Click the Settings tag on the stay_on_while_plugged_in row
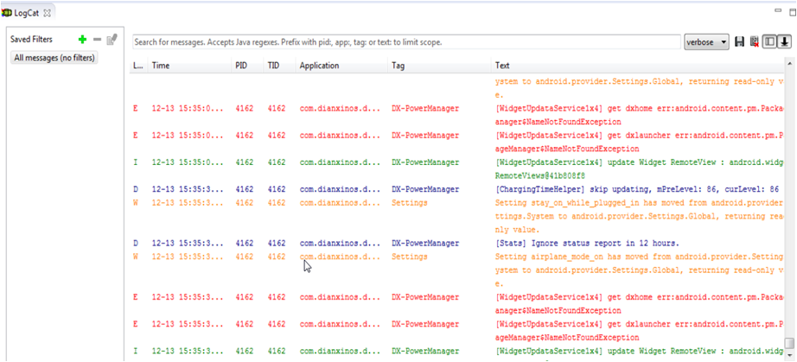The image size is (797, 362). pyautogui.click(x=409, y=202)
